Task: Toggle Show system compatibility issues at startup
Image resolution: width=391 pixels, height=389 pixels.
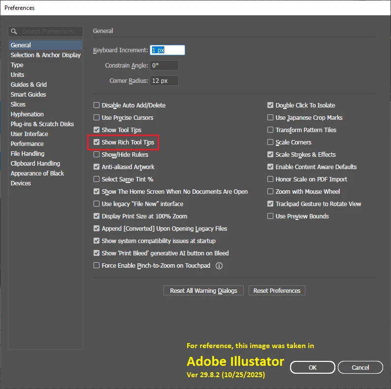Action: (x=97, y=241)
